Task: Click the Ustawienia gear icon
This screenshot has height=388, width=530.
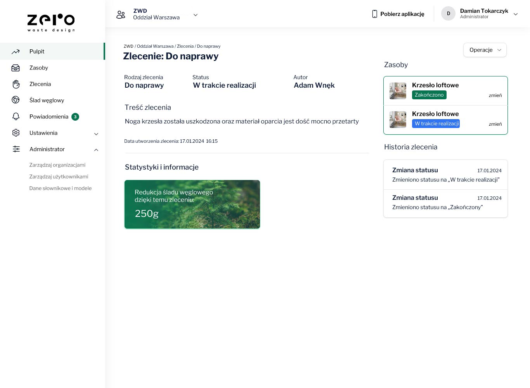Action: tap(16, 133)
